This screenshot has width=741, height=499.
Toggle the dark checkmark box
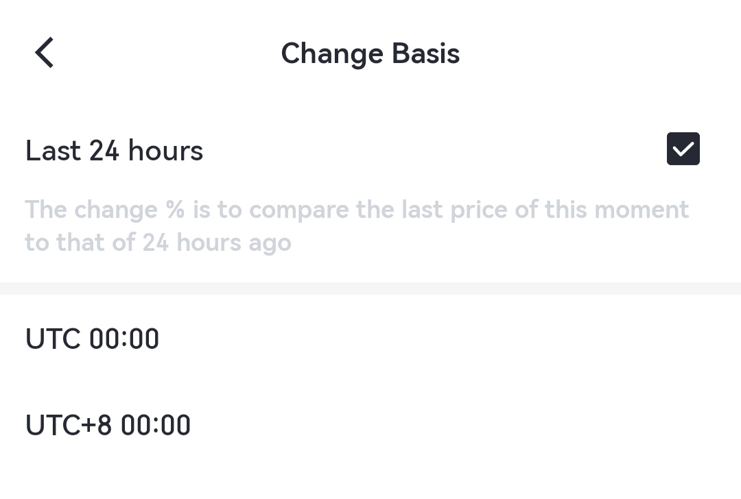point(683,149)
